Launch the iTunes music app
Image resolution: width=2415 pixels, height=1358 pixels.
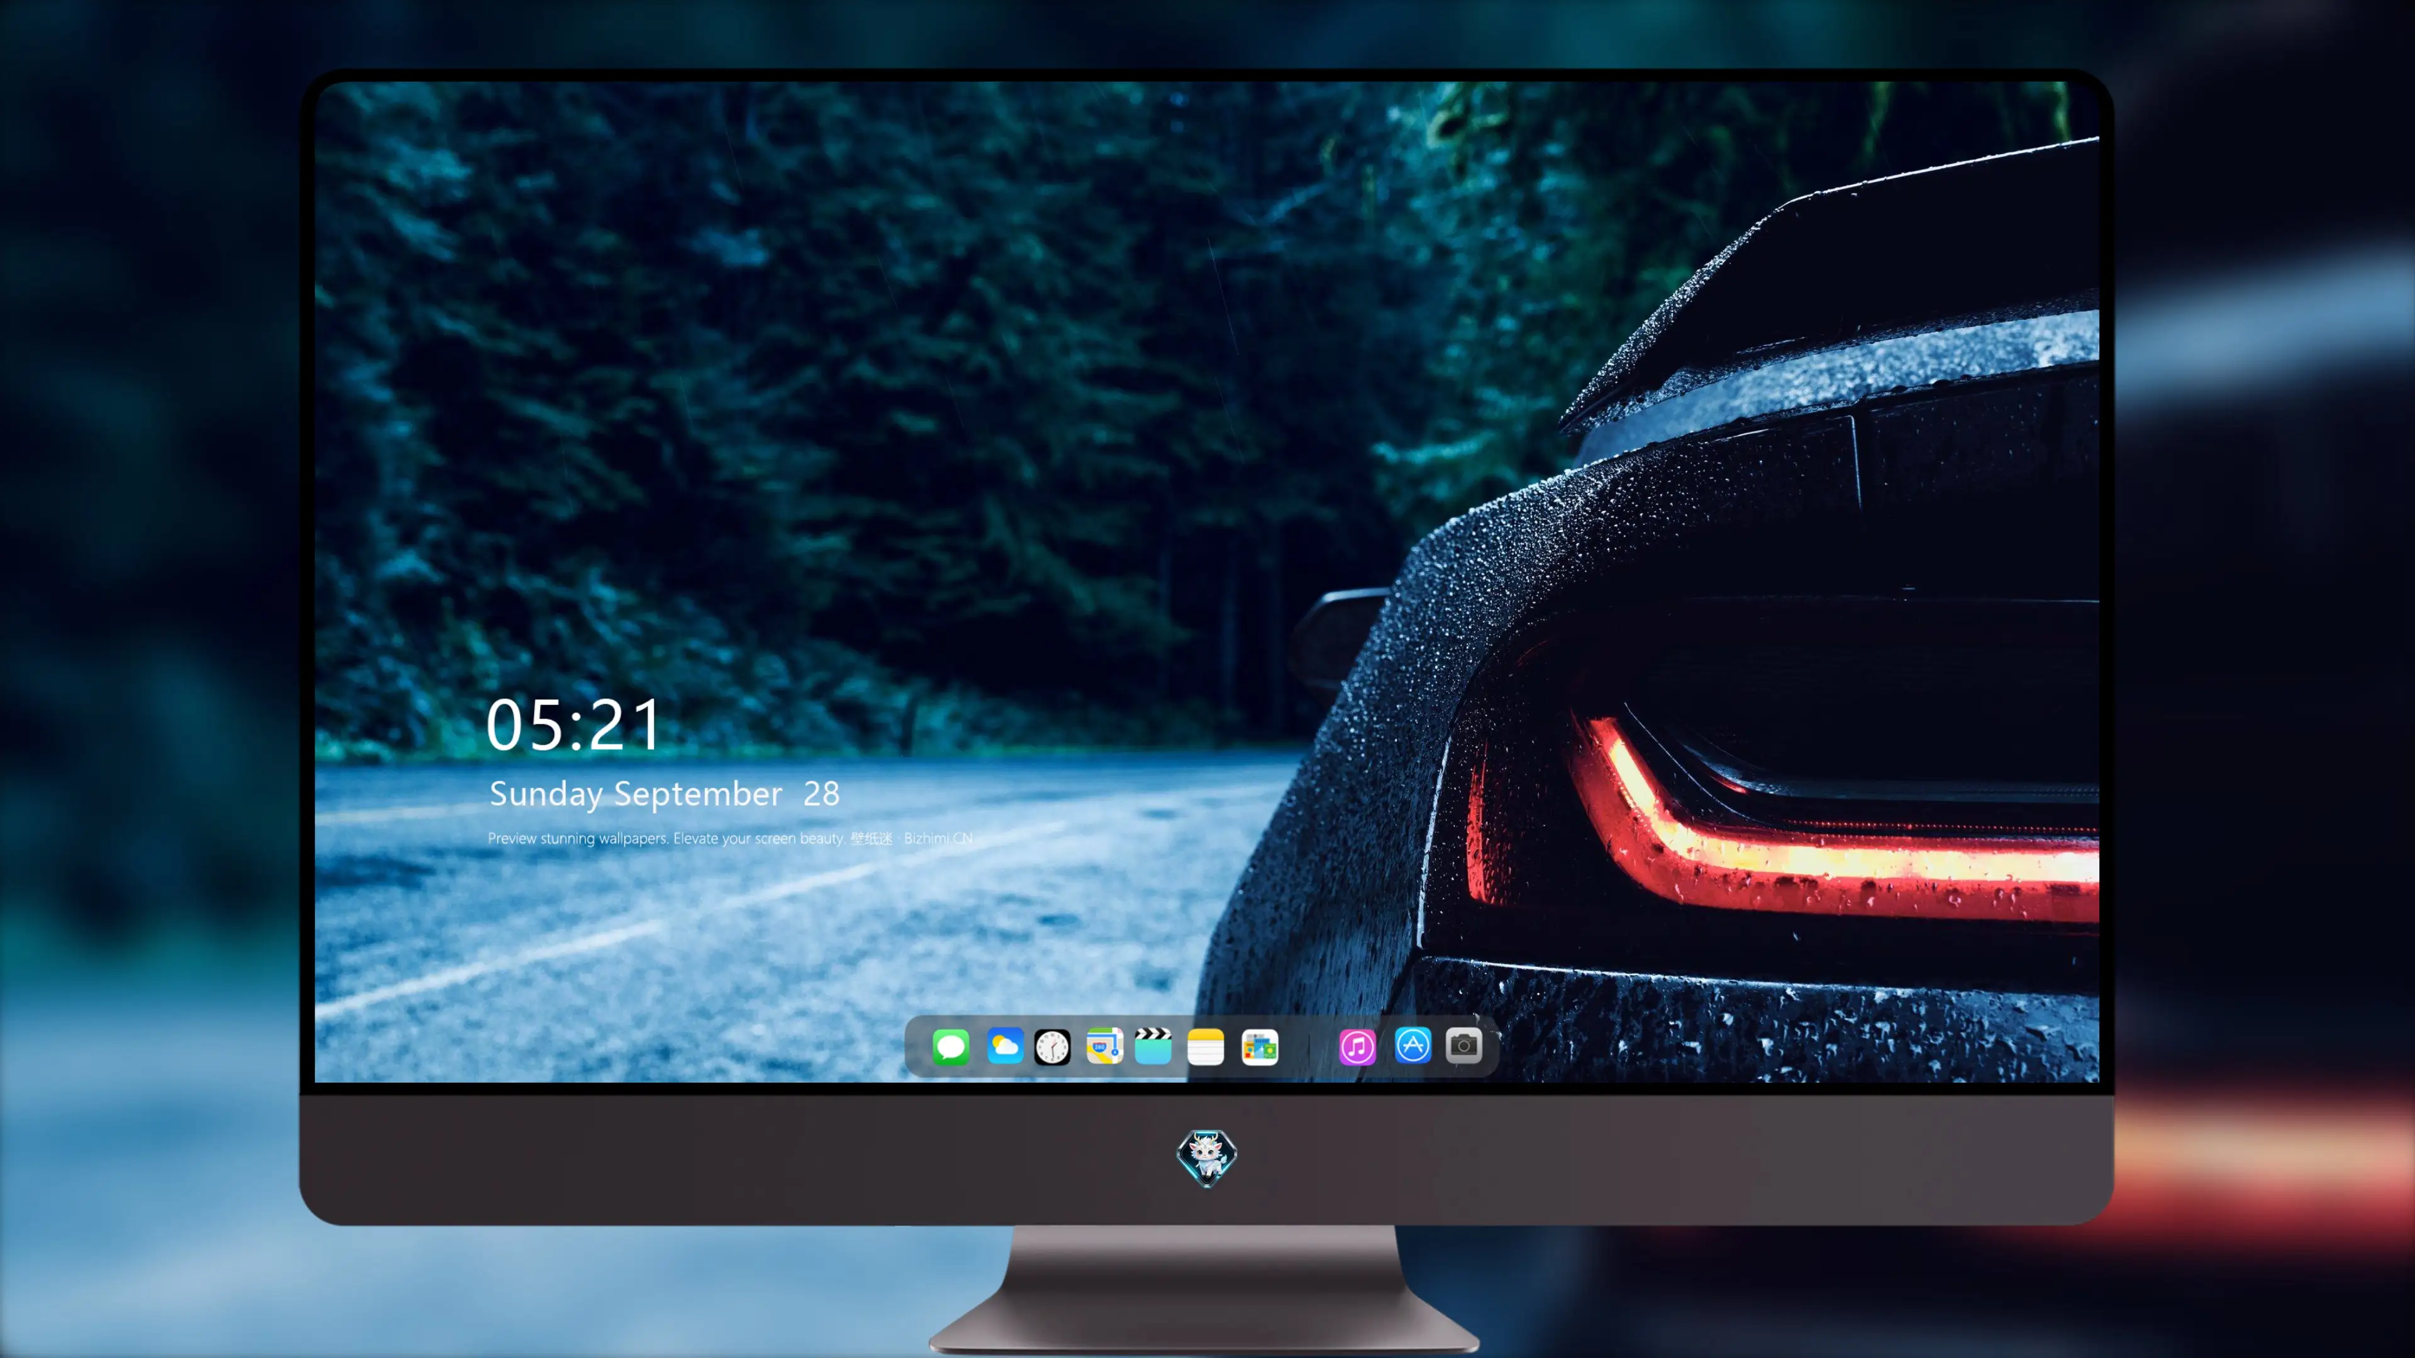click(x=1358, y=1047)
